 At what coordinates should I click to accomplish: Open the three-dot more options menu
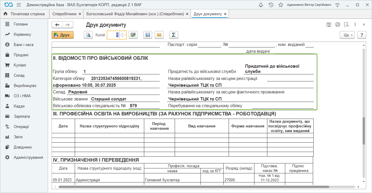coord(355,25)
